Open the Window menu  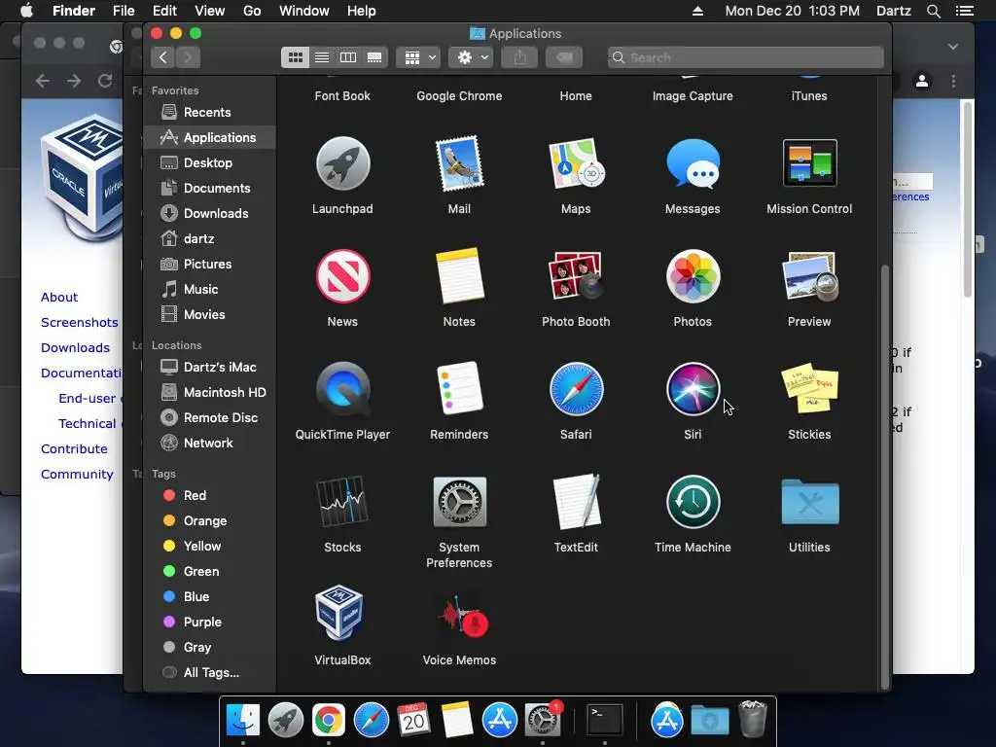[304, 11]
